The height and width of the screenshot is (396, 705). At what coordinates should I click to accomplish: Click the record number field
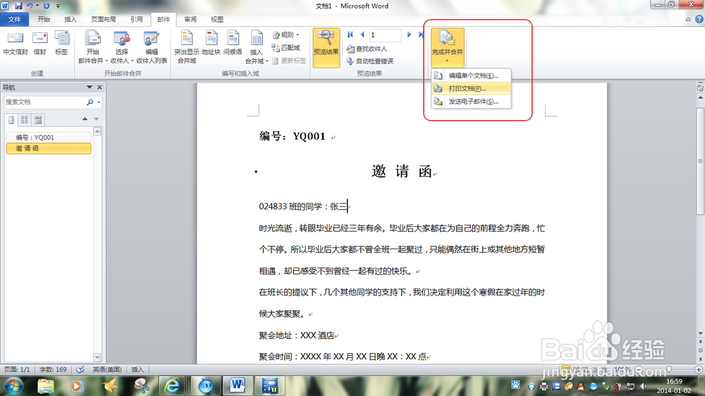coord(385,35)
